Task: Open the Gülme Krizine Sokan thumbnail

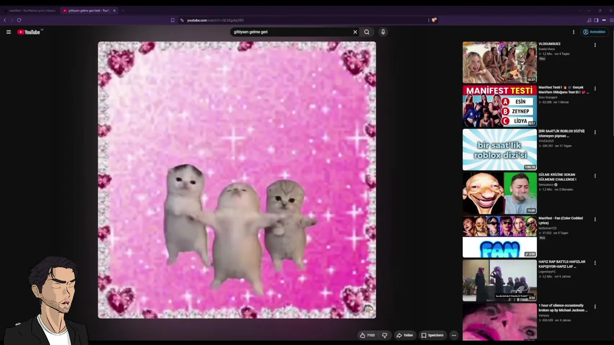Action: coord(499,193)
